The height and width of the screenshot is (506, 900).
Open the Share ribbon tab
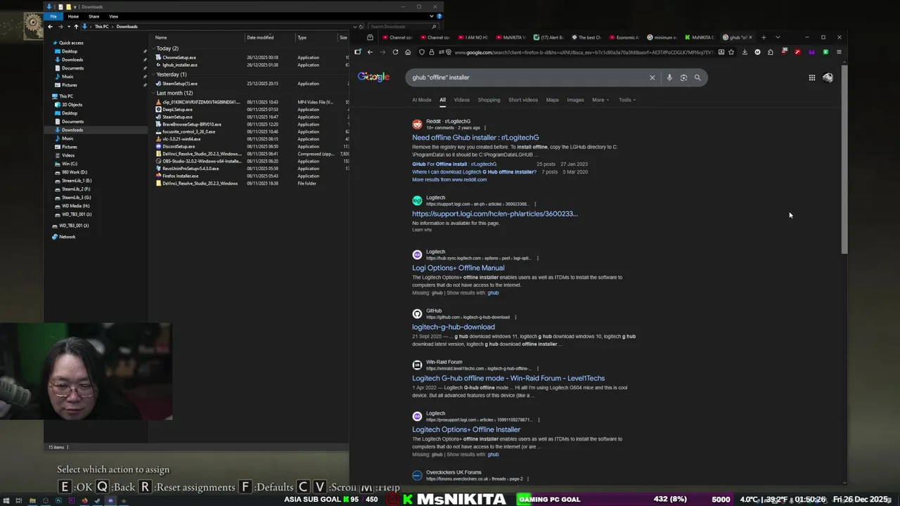(x=94, y=16)
